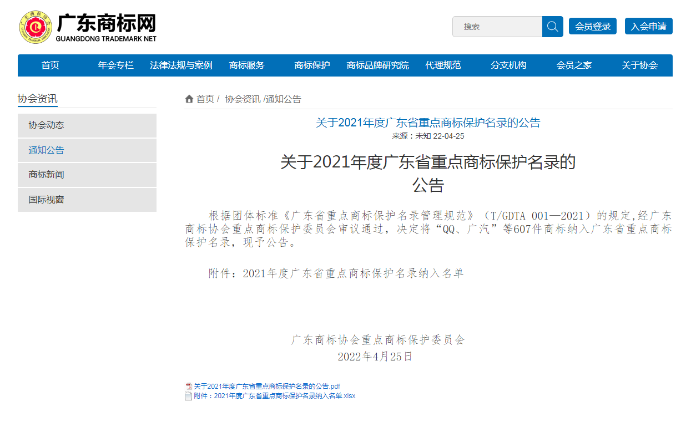Go to 法律法规与案例 in navigation bar
This screenshot has width=691, height=422.
[181, 65]
